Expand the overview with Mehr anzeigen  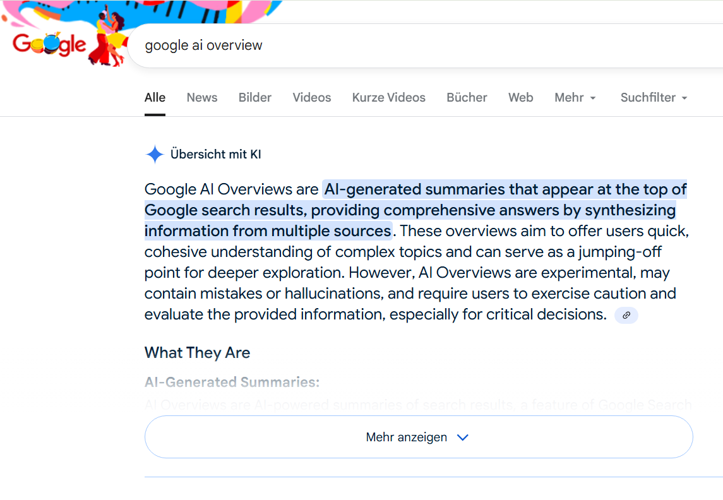point(419,437)
